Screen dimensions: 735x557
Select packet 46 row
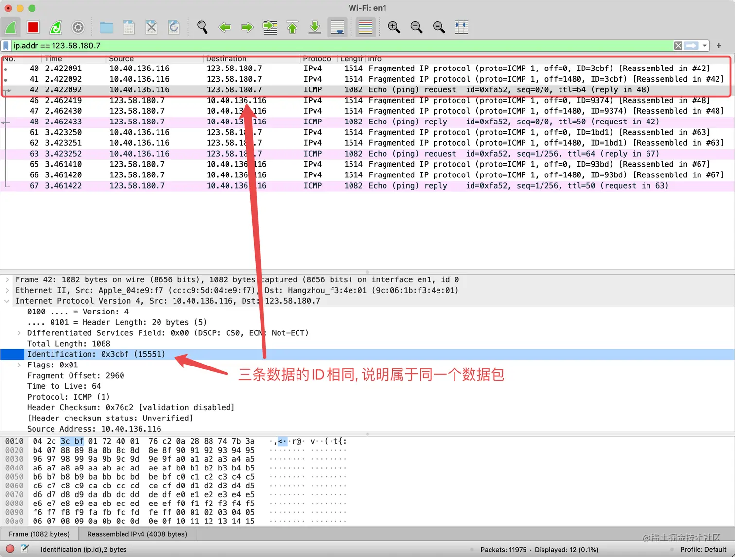[x=367, y=101]
